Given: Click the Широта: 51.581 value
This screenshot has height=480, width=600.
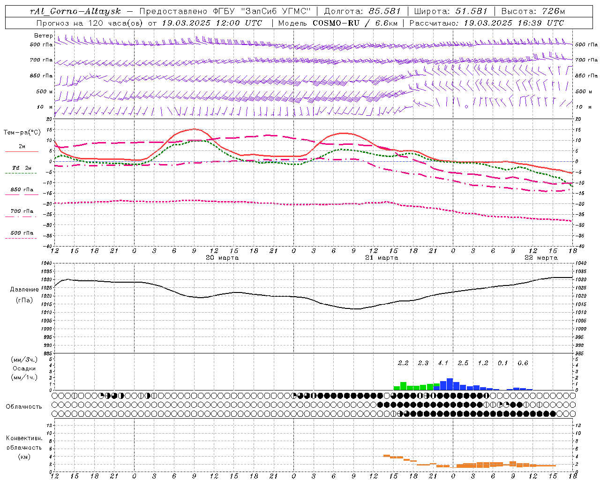Looking at the screenshot, I should pyautogui.click(x=450, y=11).
